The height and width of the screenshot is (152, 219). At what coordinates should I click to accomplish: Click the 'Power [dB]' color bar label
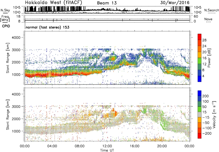point(209,58)
